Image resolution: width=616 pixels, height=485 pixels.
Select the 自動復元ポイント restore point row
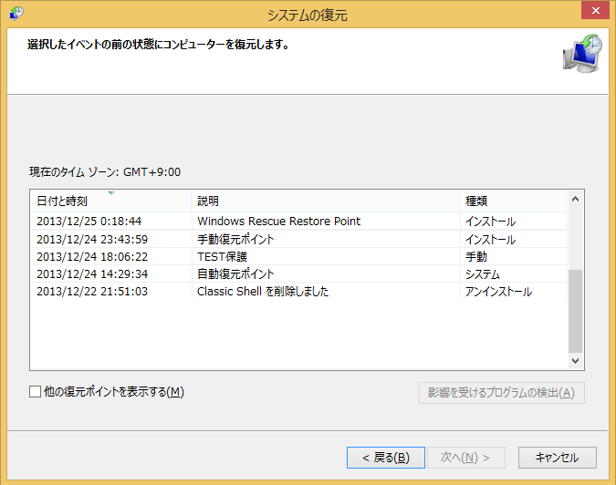coord(235,274)
